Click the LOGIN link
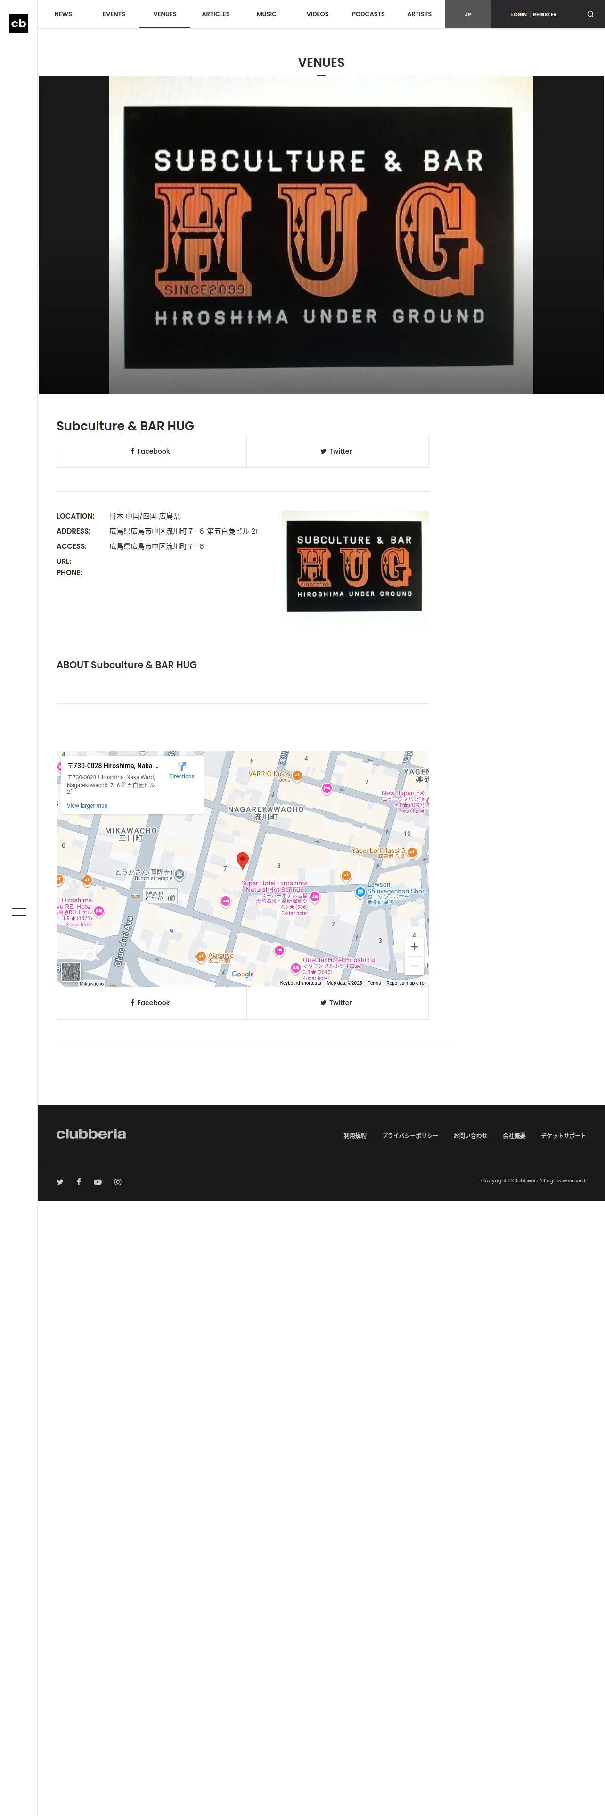605x1816 pixels. coord(518,14)
